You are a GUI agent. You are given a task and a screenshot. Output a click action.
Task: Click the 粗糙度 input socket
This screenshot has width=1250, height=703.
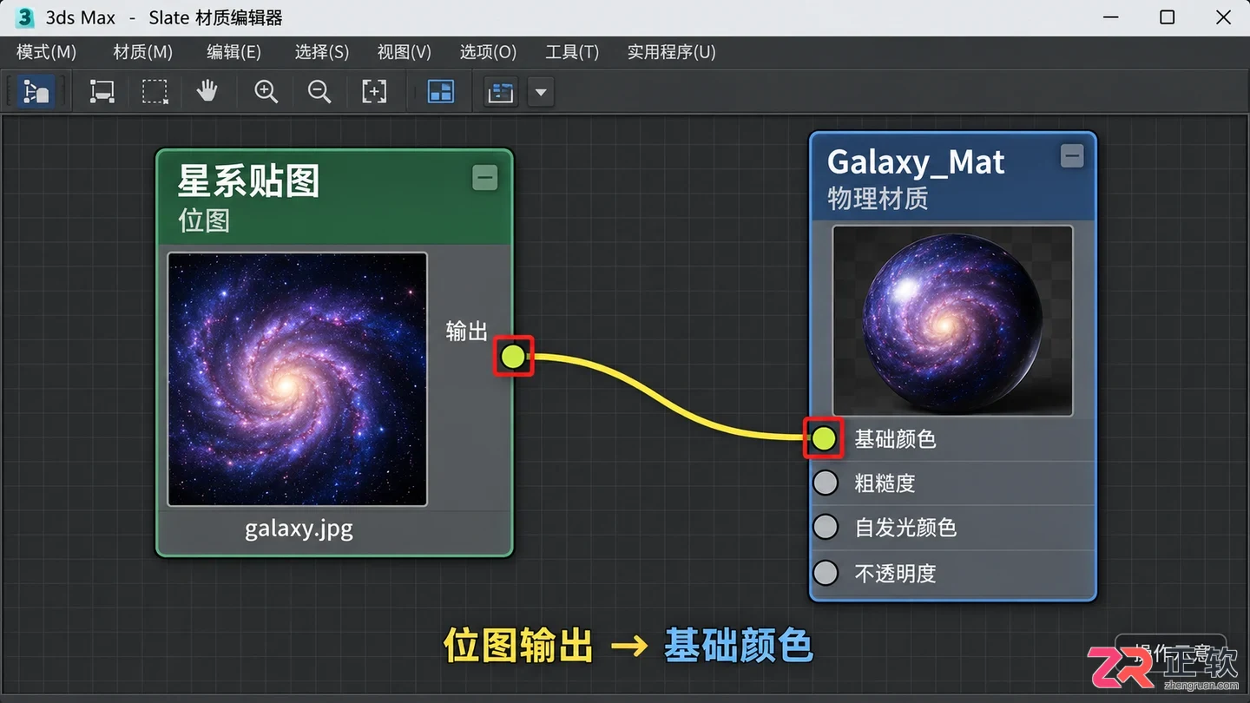pos(826,483)
